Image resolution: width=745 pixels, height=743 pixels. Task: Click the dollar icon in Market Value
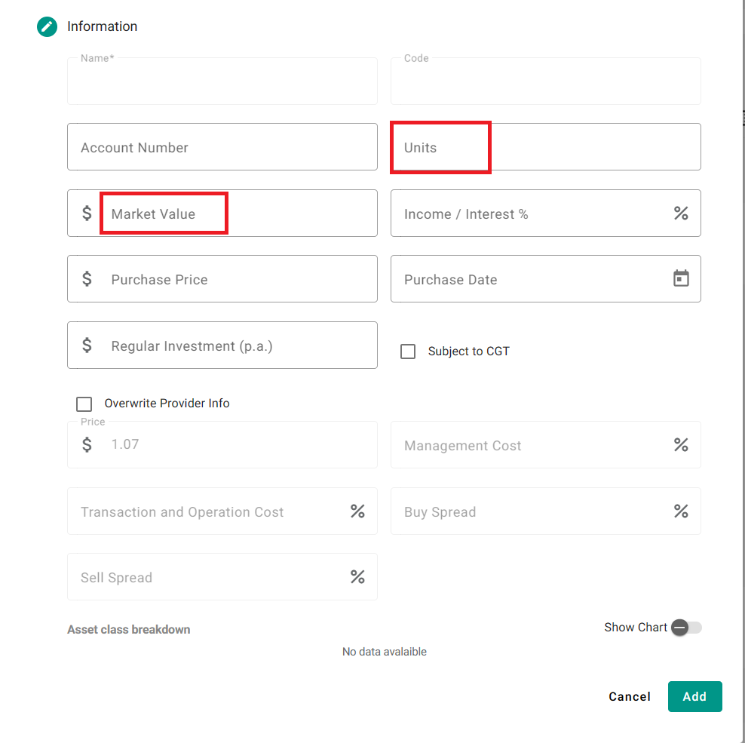(x=87, y=213)
